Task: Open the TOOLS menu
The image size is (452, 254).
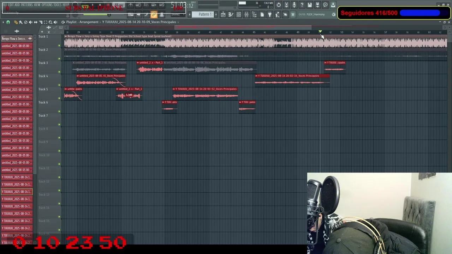Action: (58, 5)
